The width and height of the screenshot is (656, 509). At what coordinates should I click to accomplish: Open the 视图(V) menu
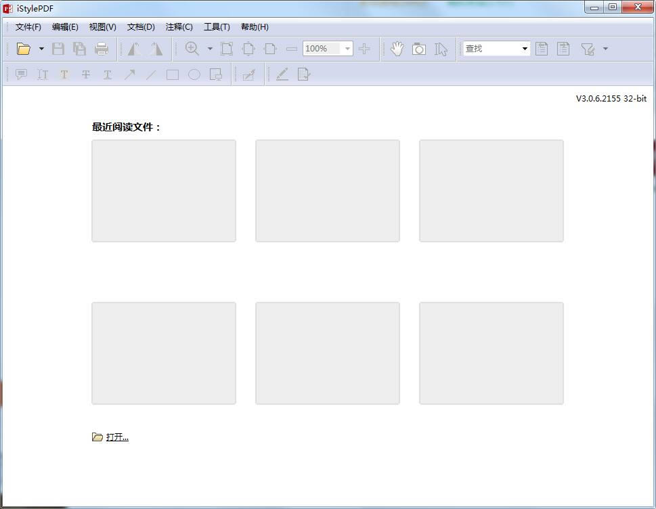pyautogui.click(x=102, y=27)
